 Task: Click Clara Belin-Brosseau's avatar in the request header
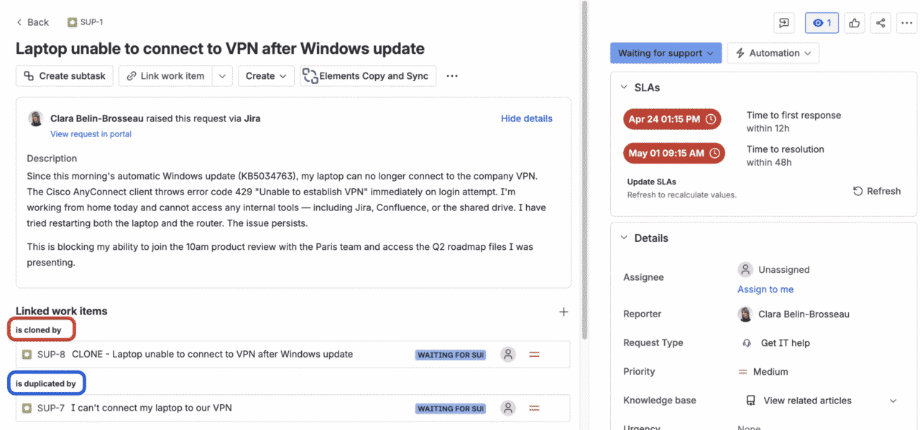point(35,118)
